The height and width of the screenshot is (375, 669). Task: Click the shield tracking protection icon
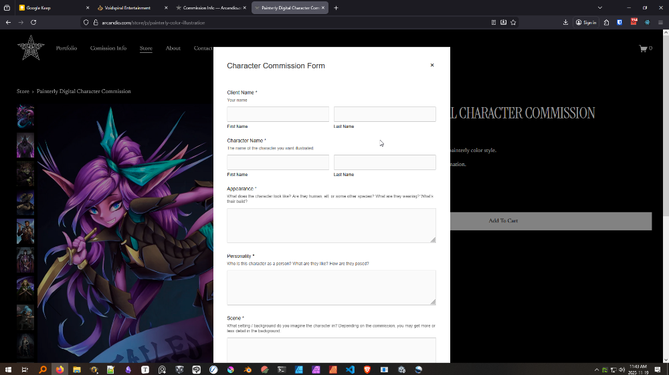86,23
